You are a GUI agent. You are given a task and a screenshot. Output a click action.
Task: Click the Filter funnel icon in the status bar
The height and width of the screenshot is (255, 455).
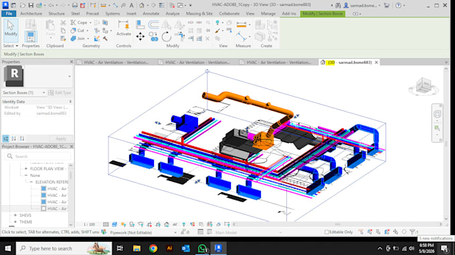[x=413, y=232]
